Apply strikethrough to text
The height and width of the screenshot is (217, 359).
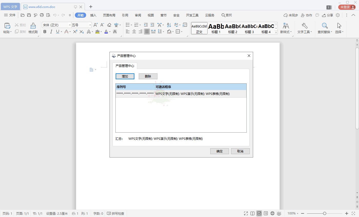pyautogui.click(x=66, y=32)
